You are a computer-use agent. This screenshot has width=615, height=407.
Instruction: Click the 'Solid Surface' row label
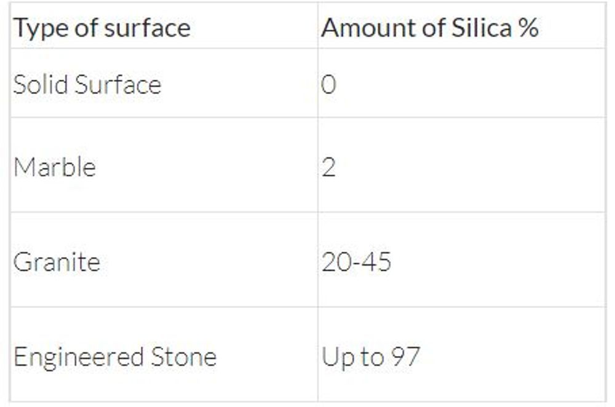[87, 84]
